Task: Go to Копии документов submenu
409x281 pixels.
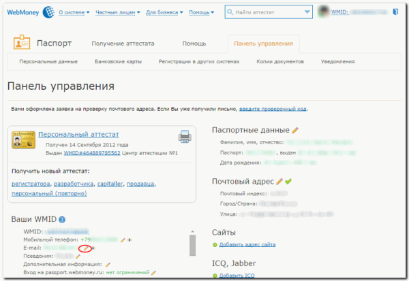Action: pyautogui.click(x=280, y=62)
